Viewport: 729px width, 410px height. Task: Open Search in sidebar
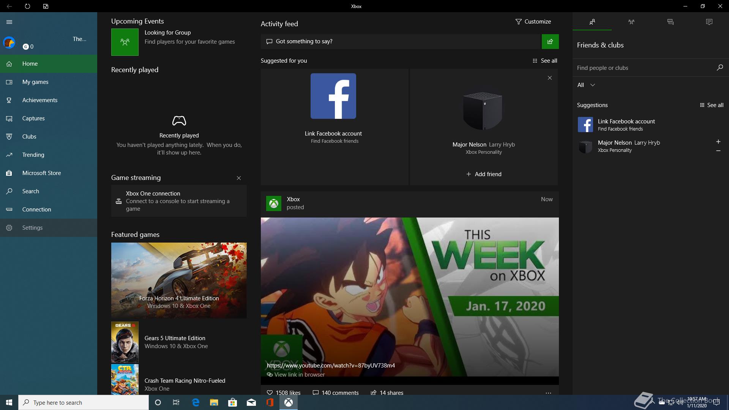tap(49, 191)
